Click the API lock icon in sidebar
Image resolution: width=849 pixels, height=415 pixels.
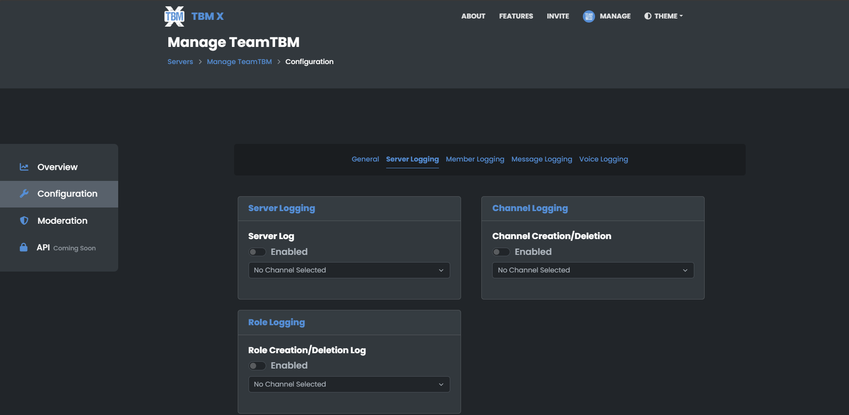(x=24, y=248)
